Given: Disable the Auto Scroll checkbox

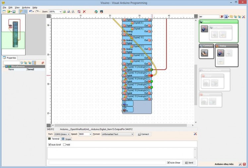Looking at the screenshot, I should point(50,145).
